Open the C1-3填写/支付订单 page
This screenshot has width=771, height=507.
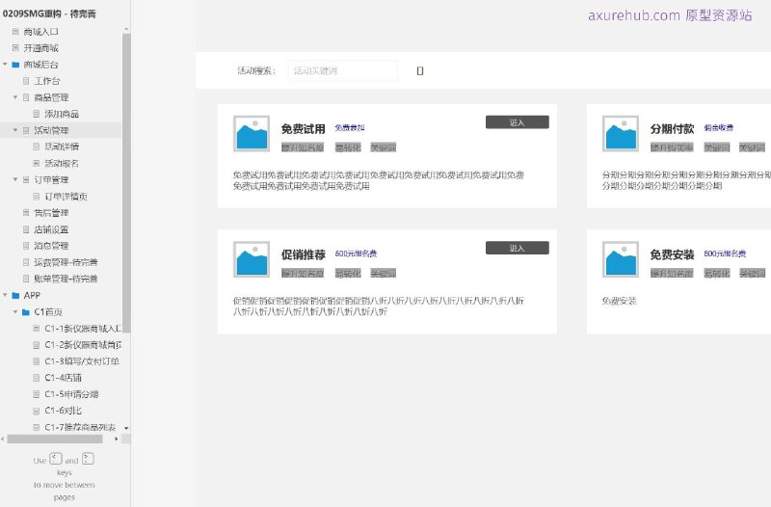point(82,361)
